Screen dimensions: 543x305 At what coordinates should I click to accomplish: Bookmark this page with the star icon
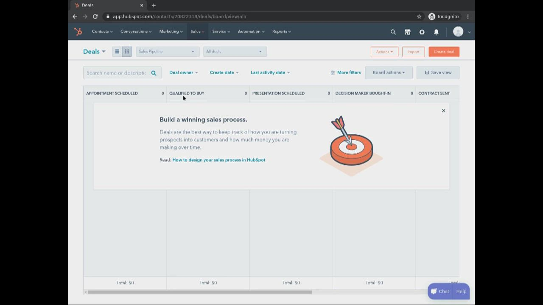[419, 17]
